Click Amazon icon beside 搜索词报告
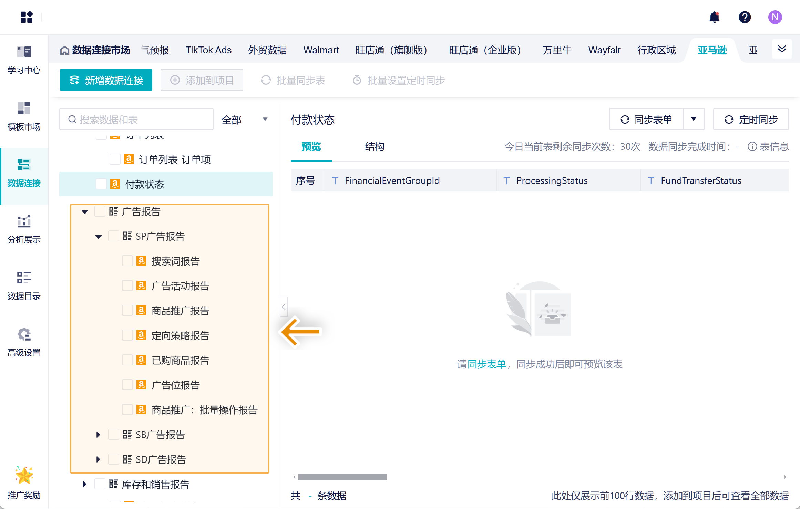Screen dimensions: 800x509 (141, 261)
